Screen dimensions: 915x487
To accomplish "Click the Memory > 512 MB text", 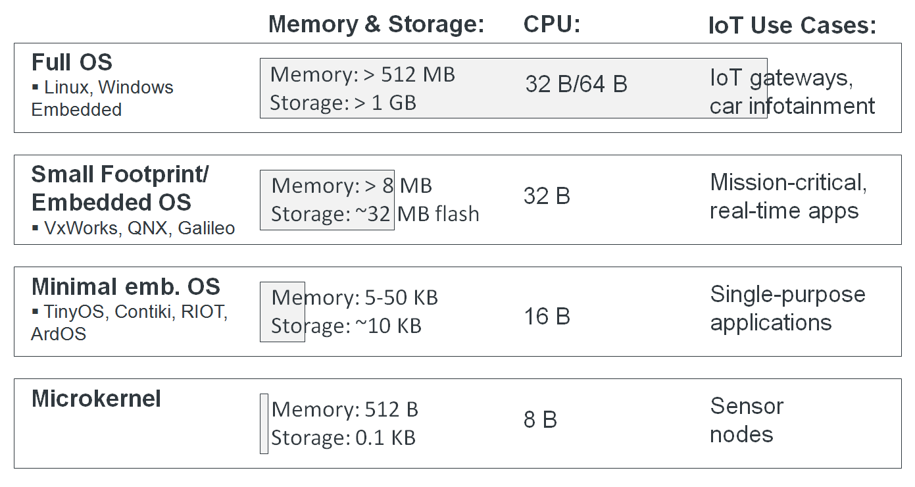I will coord(362,74).
